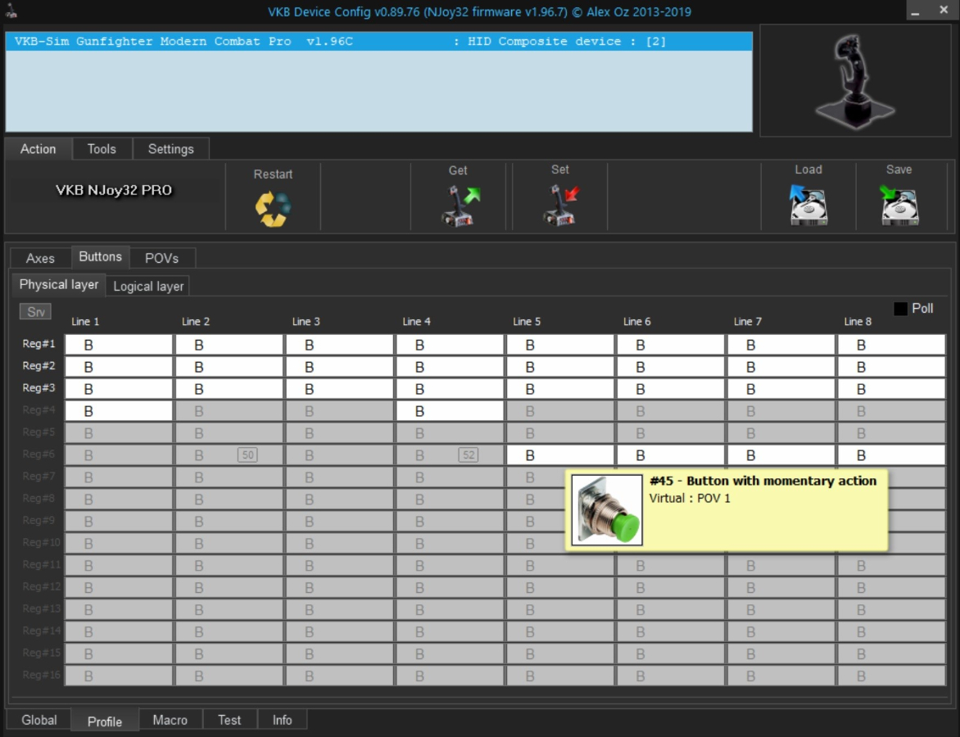Select the Physical layer tab
This screenshot has width=960, height=737.
(x=59, y=285)
